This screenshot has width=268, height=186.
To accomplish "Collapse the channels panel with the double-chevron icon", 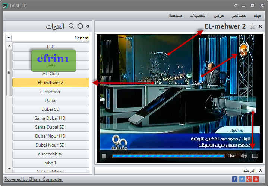I will [88, 26].
